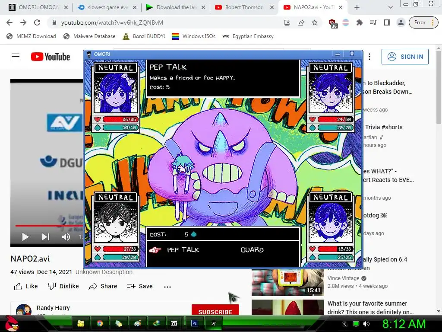Dislike the NAPO2.avi video
442x332 pixels.
[63, 286]
